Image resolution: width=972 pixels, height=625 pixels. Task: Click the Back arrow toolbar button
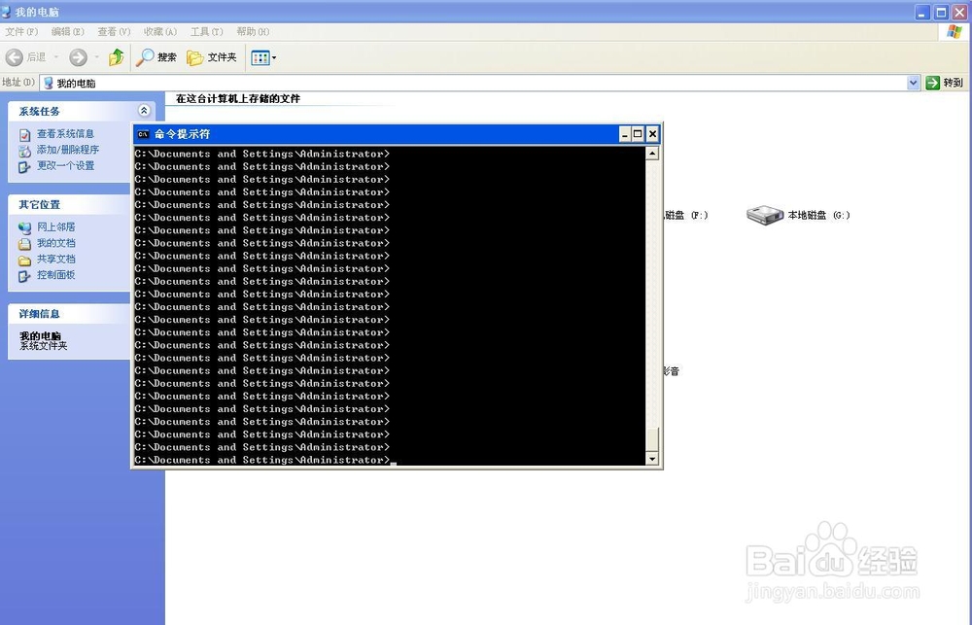[x=15, y=57]
